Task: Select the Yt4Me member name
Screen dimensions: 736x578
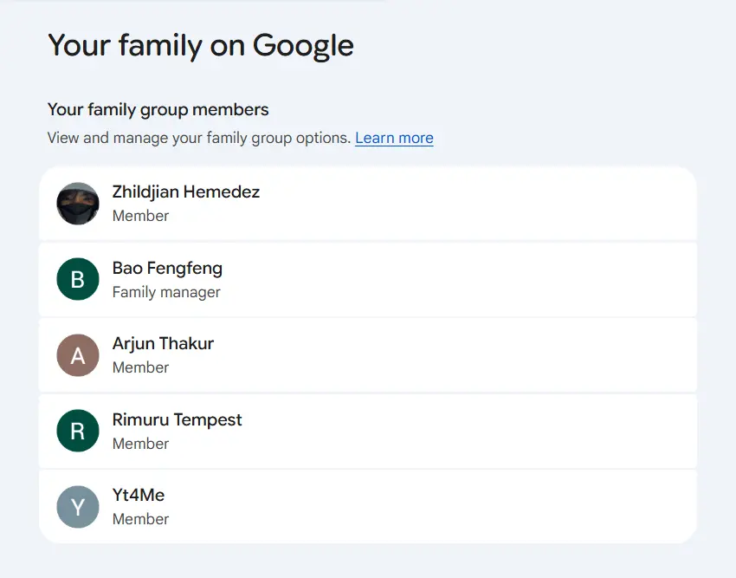Action: 139,496
